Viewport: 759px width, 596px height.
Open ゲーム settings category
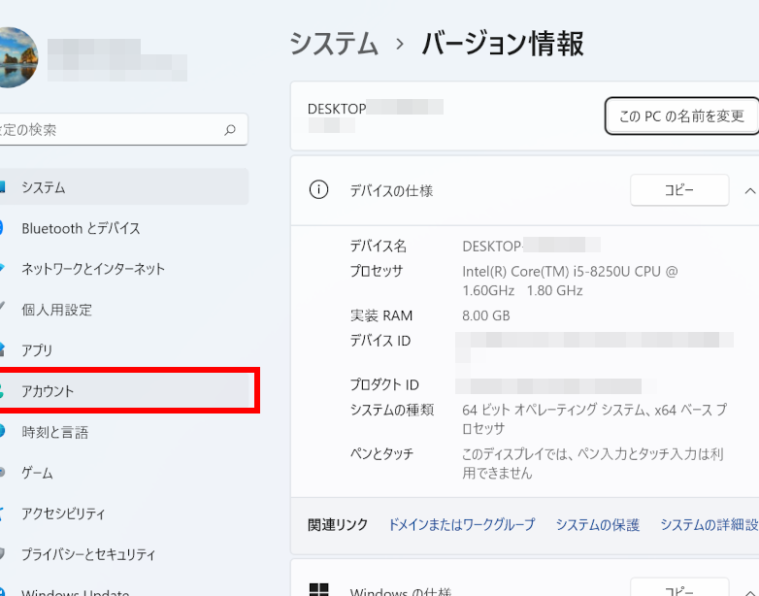point(124,473)
